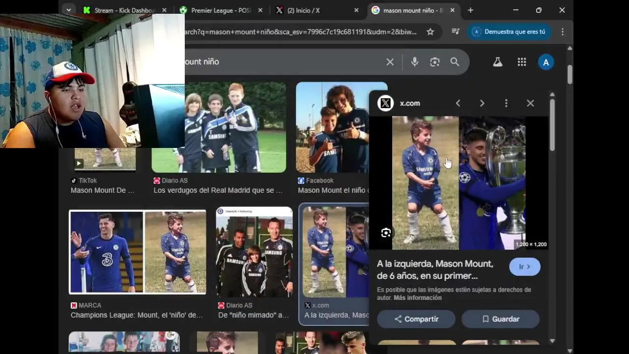Viewport: 629px width, 354px height.
Task: Close the Inicio / X tab
Action: [356, 10]
